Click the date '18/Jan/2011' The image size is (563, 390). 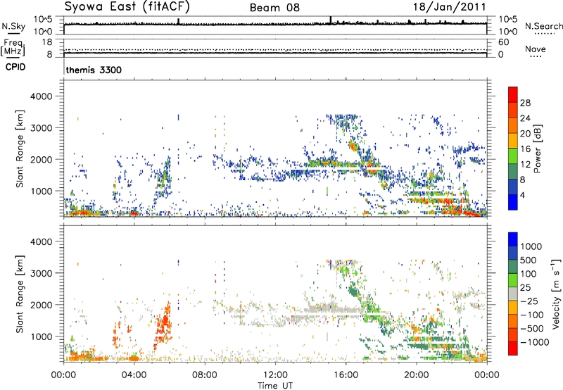pos(450,7)
